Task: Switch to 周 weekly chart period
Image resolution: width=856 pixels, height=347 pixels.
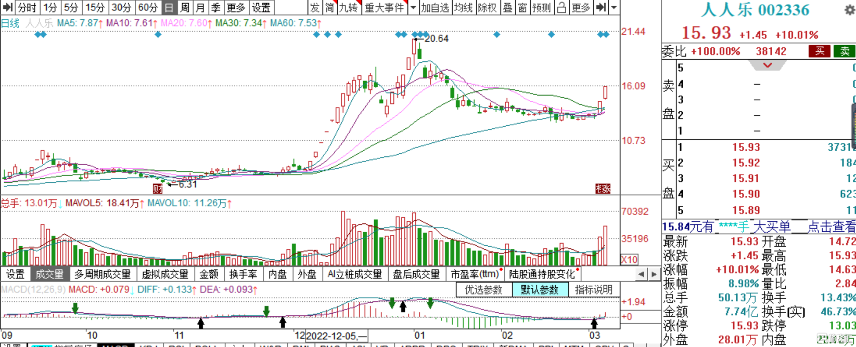Action: pos(185,7)
